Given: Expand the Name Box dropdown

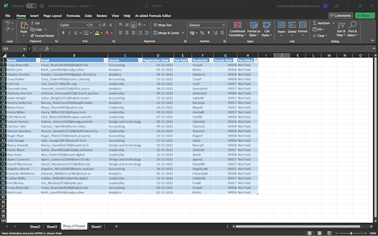Looking at the screenshot, I should [x=24, y=49].
